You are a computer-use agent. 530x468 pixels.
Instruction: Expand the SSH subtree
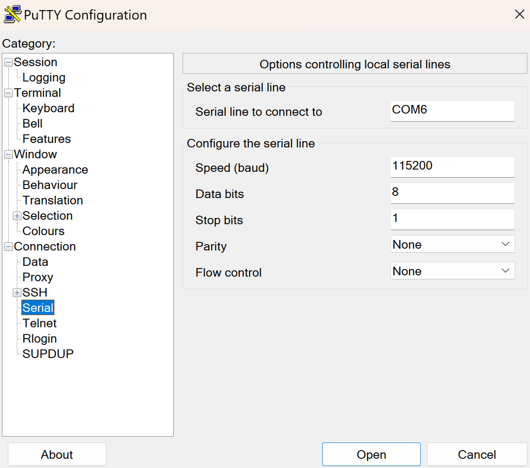(x=17, y=293)
